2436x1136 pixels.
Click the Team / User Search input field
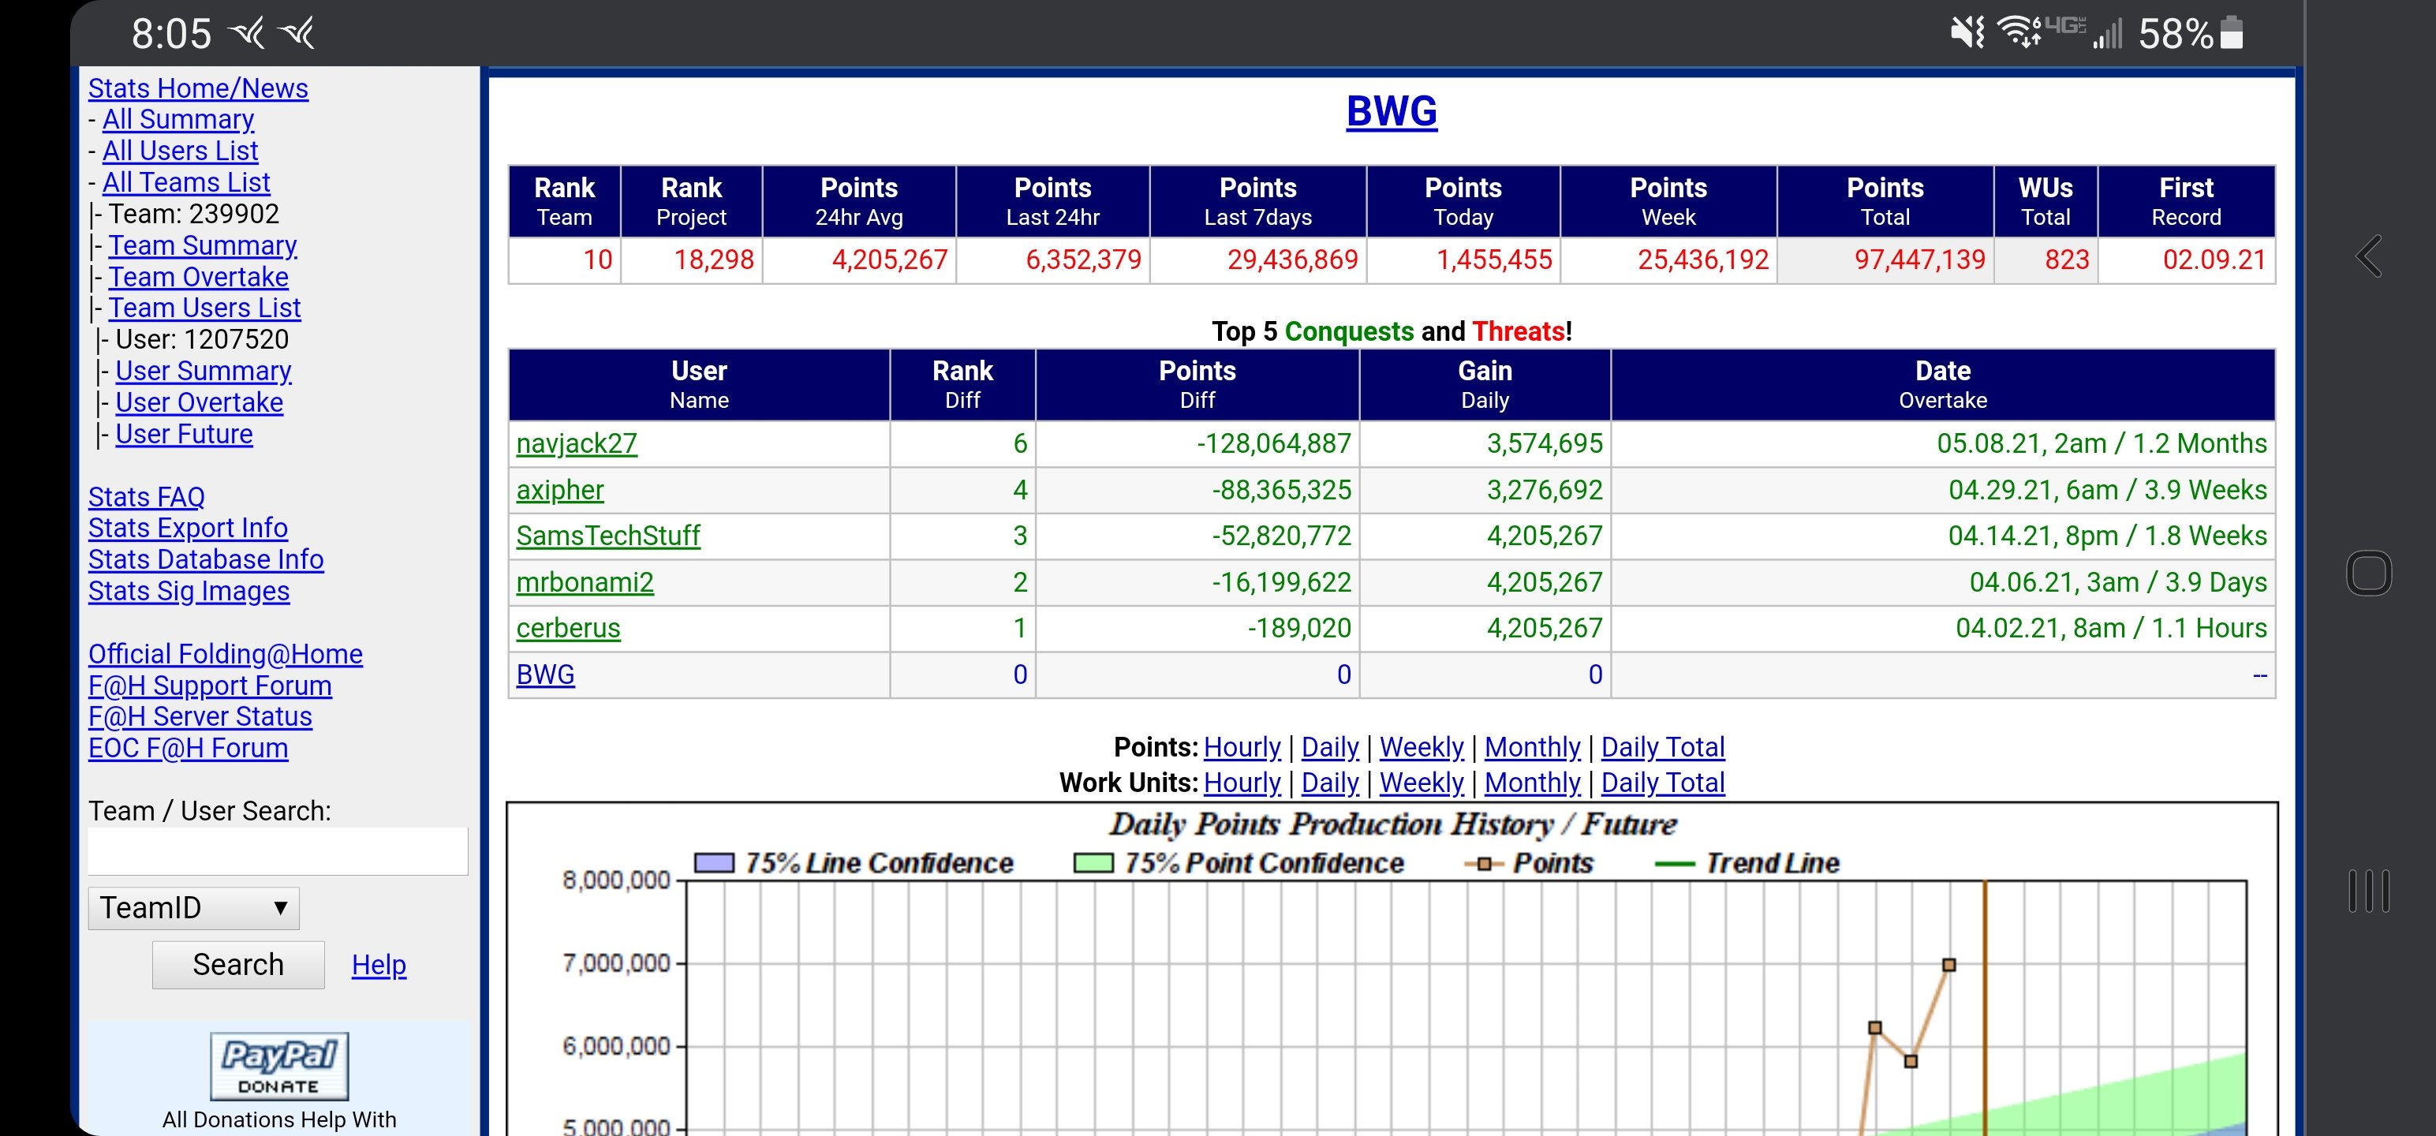point(278,851)
